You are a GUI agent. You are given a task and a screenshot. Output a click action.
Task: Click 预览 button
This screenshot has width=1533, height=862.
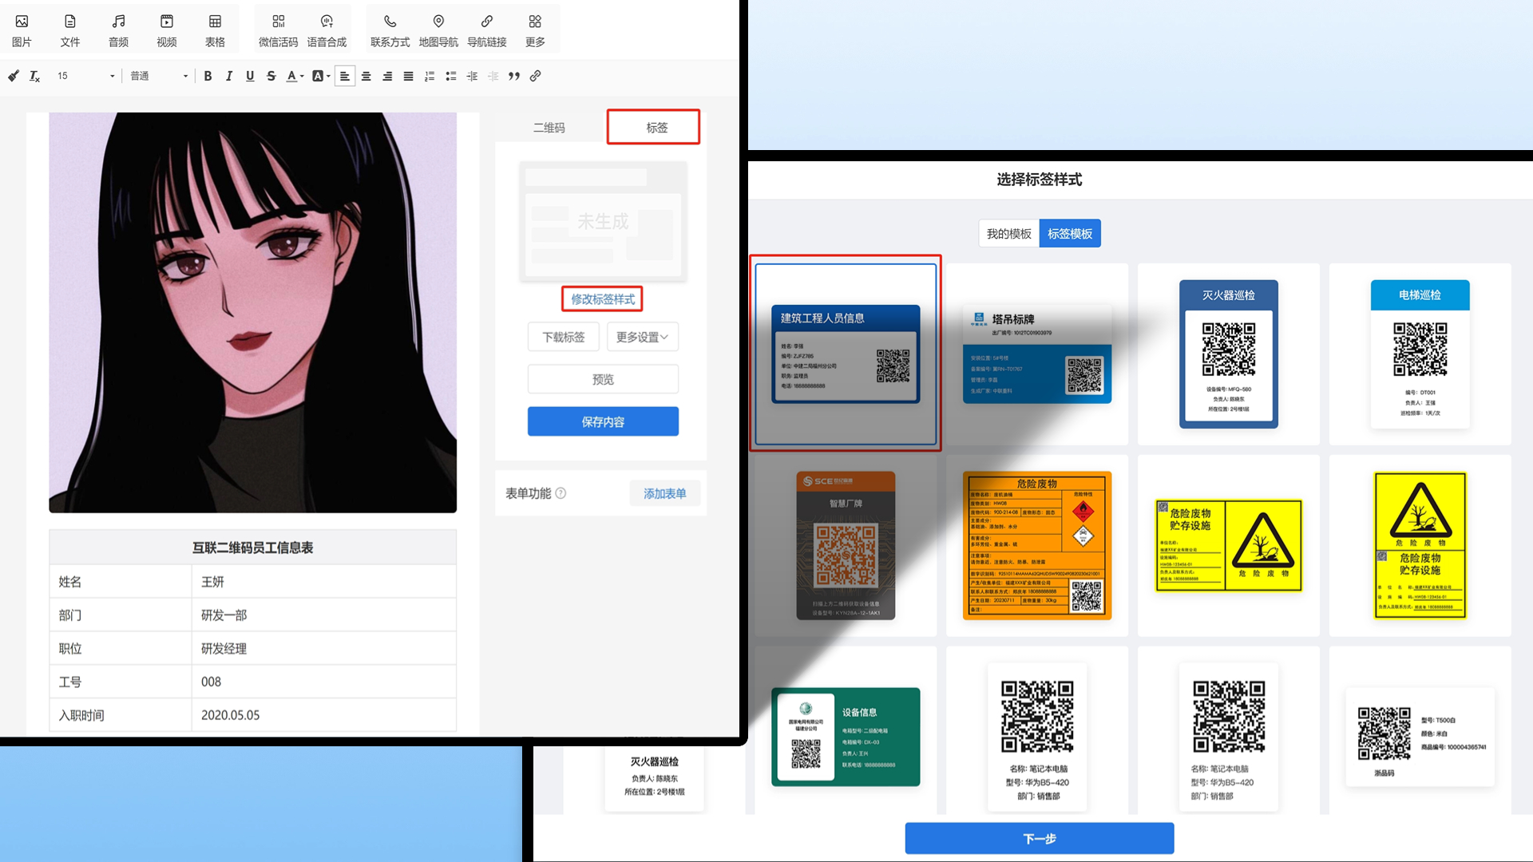603,379
